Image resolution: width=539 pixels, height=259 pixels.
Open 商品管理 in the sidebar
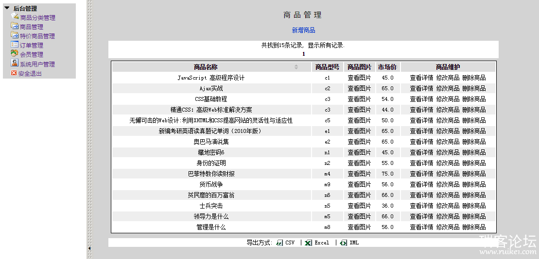pos(32,27)
